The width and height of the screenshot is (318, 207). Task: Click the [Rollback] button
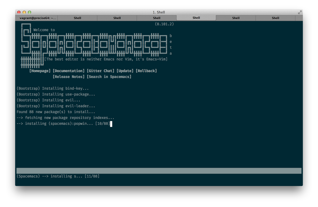pyautogui.click(x=146, y=71)
